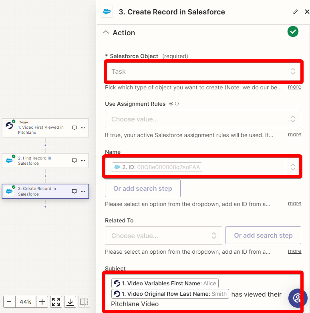Screen dimensions: 310x313
Task: Collapse the Action section chevron
Action: 106,32
